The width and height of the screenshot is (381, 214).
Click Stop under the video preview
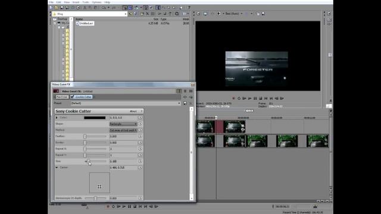pyautogui.click(x=261, y=98)
